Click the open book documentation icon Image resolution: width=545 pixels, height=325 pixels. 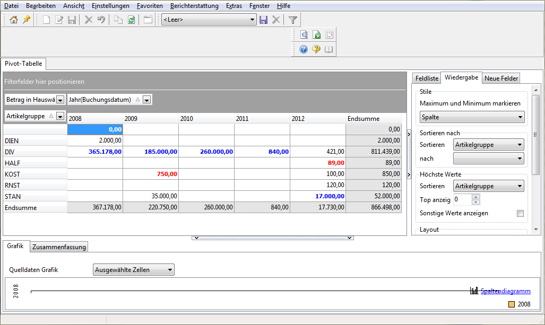pos(329,49)
